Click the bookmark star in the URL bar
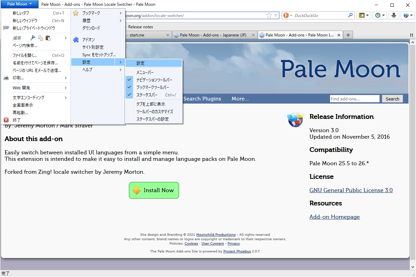 [269, 15]
